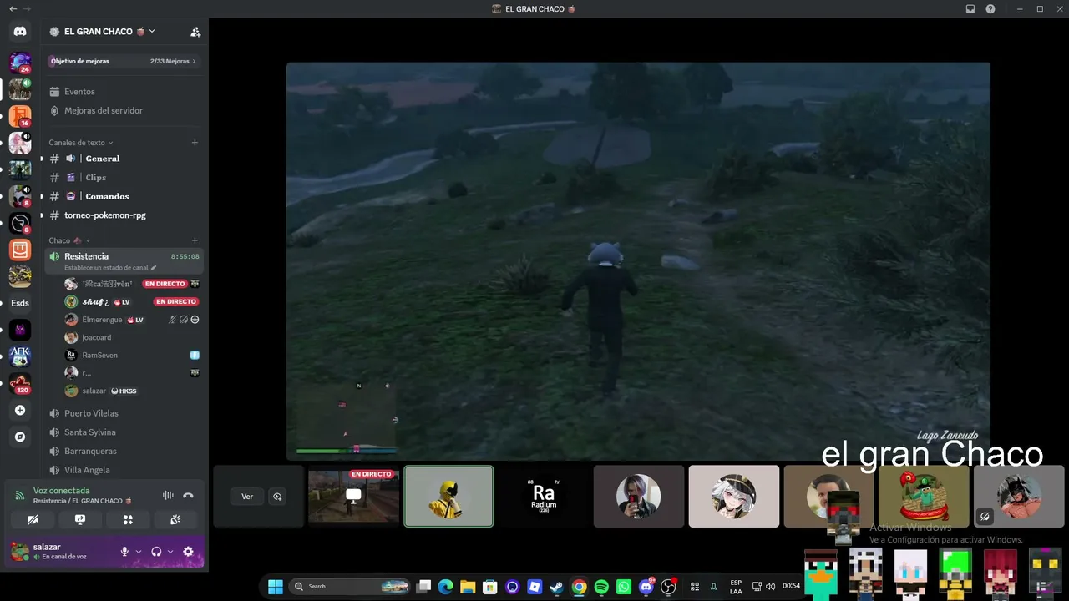Click the Windows taskbar Search box

coord(351,587)
